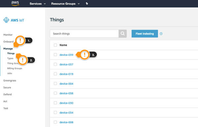Toggle the select-all checkbox beside Name
Screen dimensions: 198x127
tap(55, 45)
